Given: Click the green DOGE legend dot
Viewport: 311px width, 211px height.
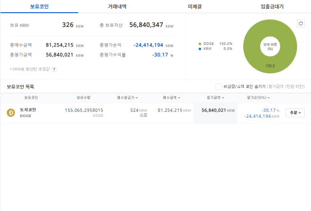Looking at the screenshot, I should tap(200, 43).
